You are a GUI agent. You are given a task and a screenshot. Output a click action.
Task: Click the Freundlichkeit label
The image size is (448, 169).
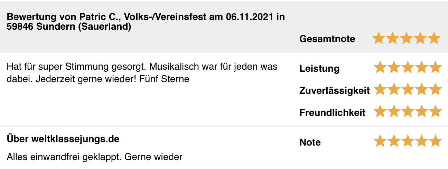(x=333, y=113)
